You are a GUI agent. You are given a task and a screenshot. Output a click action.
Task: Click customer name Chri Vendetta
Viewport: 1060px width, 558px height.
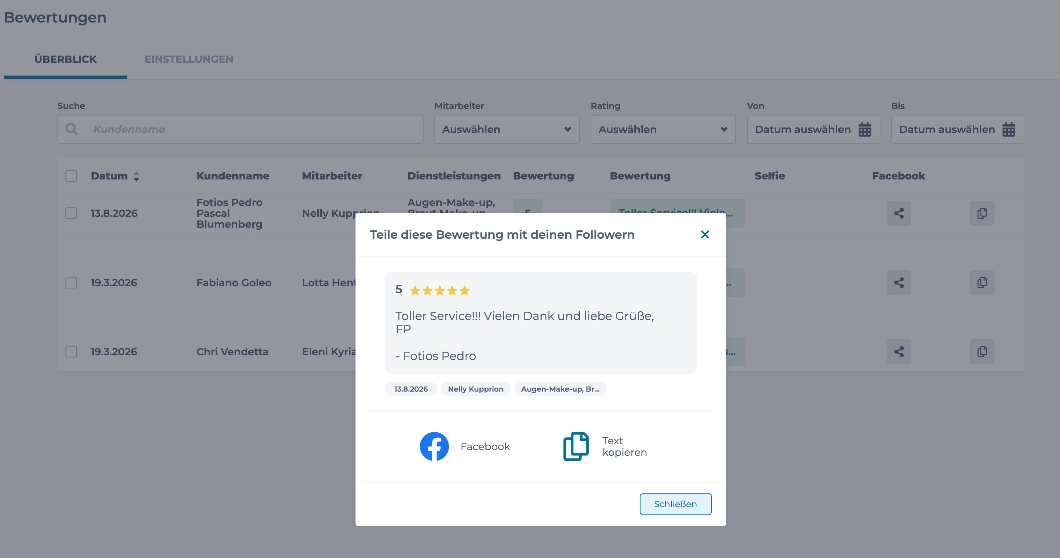(232, 352)
